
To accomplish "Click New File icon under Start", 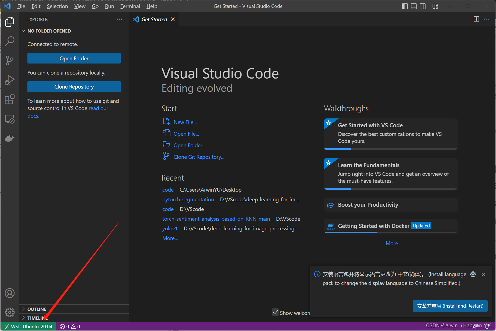I will point(166,122).
